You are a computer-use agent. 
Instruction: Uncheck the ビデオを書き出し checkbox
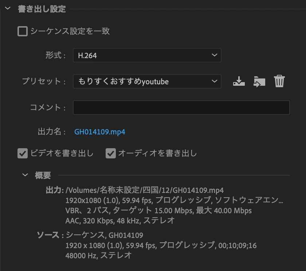(23, 153)
